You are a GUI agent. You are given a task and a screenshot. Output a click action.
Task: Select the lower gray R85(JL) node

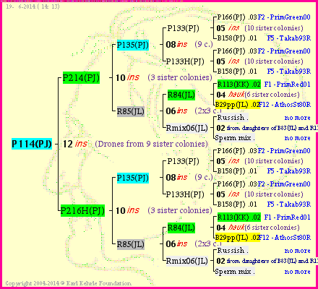tap(131, 244)
